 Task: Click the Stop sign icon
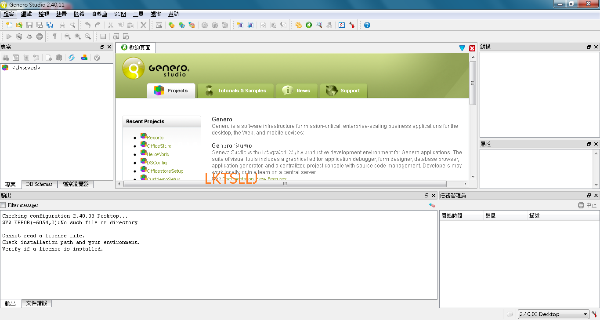pos(40,36)
